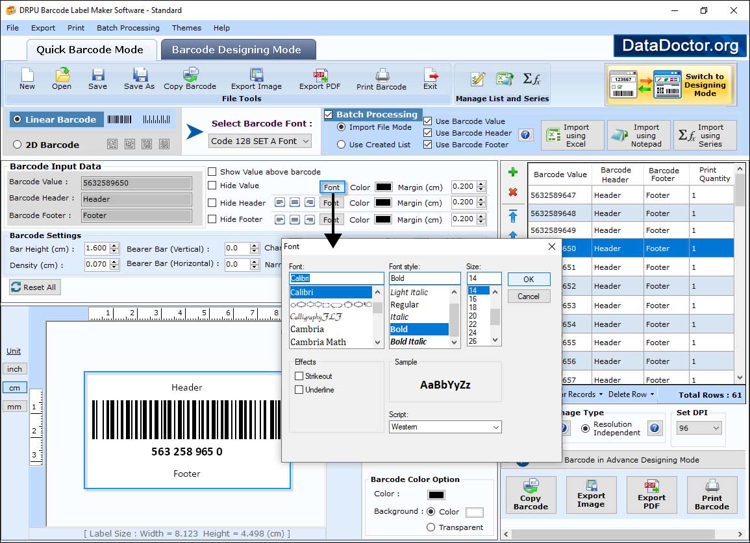Uncheck Use Barcode Value
Screen dimensions: 750x543
pos(428,121)
